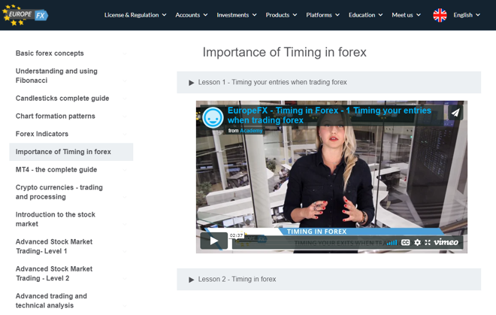This screenshot has width=496, height=315.
Task: Select Chart formation patterns
Action: [71, 116]
